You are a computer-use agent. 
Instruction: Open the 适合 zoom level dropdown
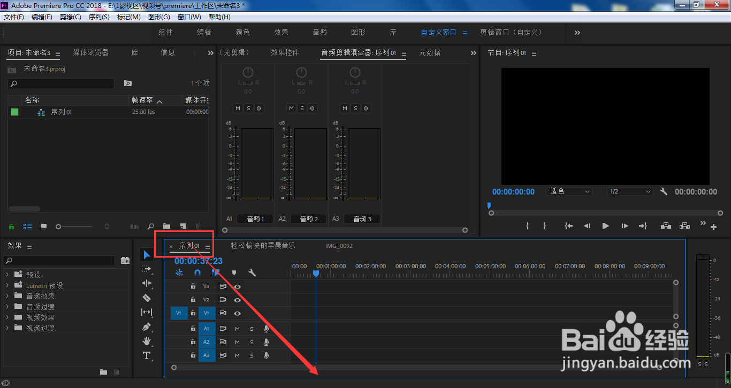569,191
